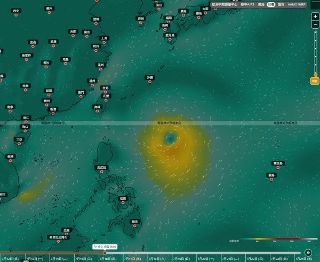Select the 盤古 model tab
The height and width of the screenshot is (262, 320).
(x=281, y=4)
